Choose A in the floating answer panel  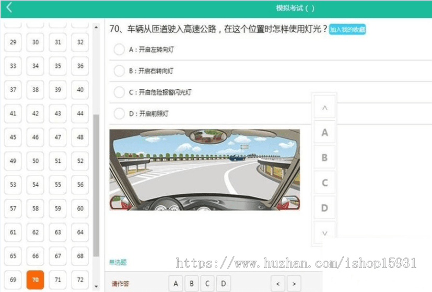(324, 133)
